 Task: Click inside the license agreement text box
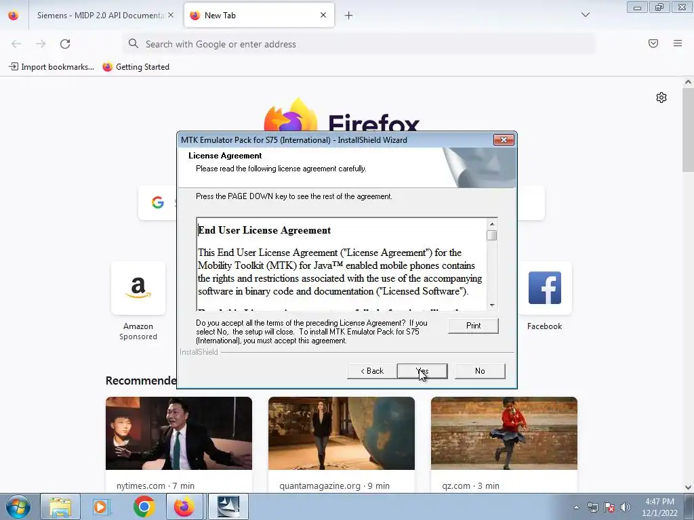342,265
